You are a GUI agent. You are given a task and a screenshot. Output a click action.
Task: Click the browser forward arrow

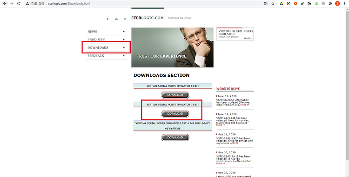(x=12, y=4)
